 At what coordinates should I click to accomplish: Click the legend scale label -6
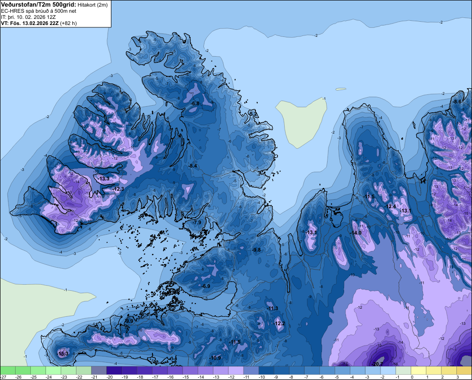[x=321, y=377]
